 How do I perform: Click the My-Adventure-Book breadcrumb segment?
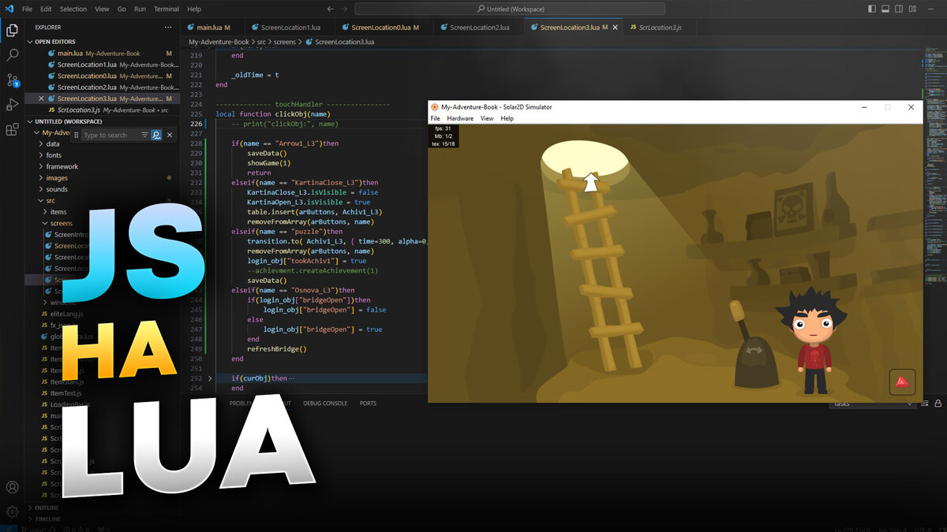point(219,41)
